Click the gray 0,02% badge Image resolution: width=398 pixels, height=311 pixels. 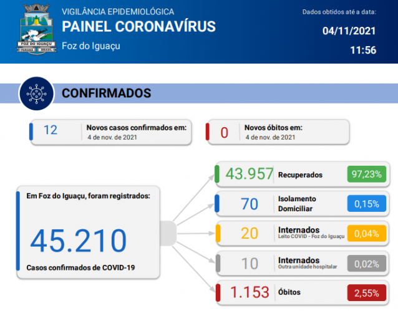[x=367, y=264]
